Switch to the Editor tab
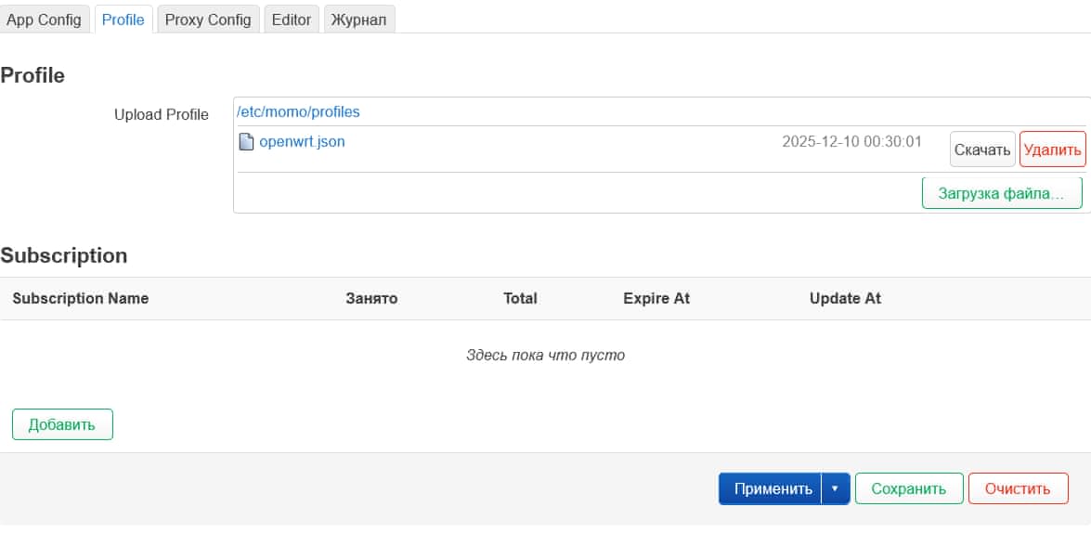 click(x=291, y=19)
